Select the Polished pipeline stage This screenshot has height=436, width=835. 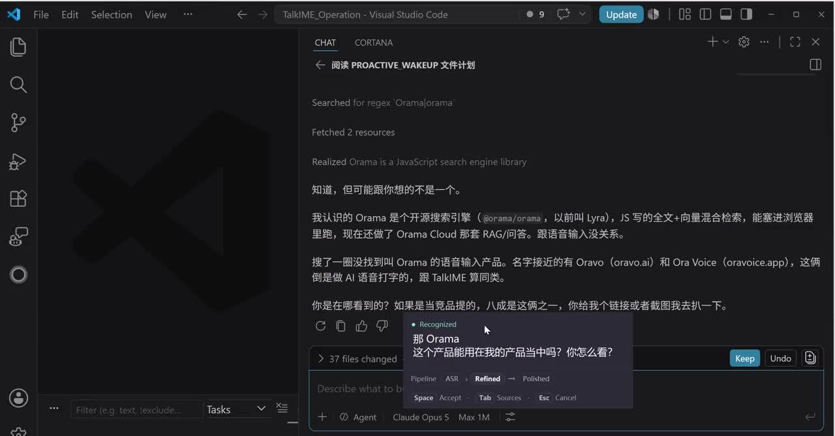coord(536,379)
